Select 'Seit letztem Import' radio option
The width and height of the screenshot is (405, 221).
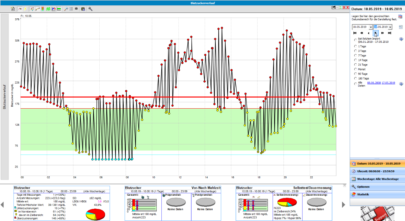356,40
